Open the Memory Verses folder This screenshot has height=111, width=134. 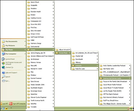(x=40, y=62)
